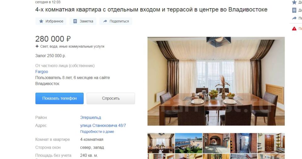Click the Спросить button
This screenshot has width=302, height=159.
pos(111,98)
